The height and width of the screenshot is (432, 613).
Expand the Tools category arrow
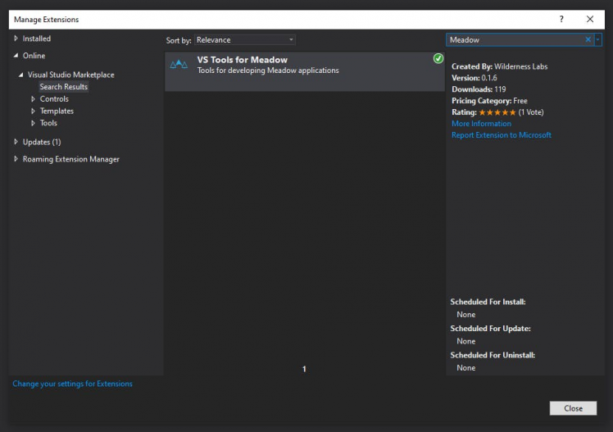(33, 124)
